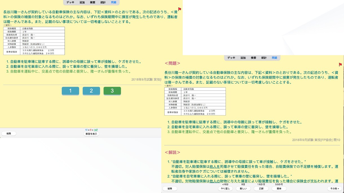Click <問題> heading in answer window
The width and height of the screenshot is (344, 193).
coord(172,64)
